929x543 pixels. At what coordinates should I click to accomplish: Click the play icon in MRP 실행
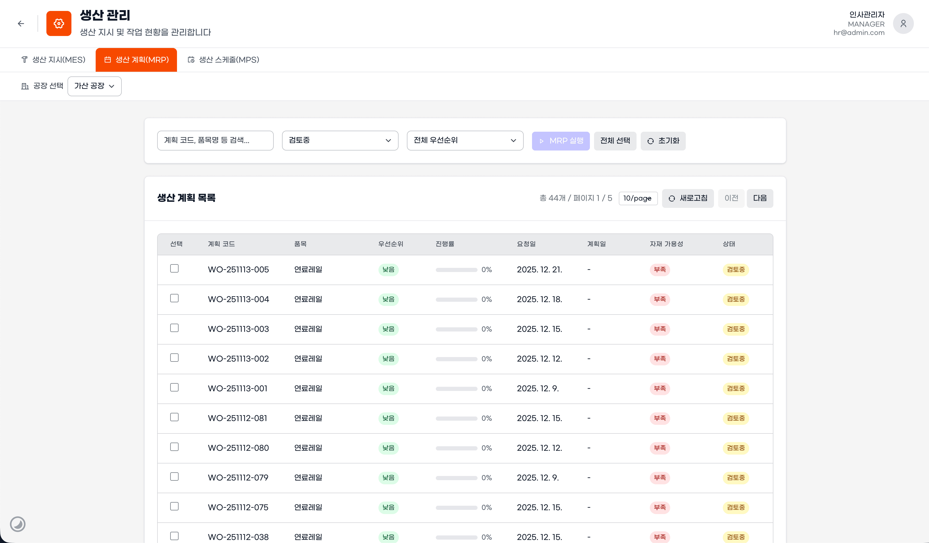point(542,141)
